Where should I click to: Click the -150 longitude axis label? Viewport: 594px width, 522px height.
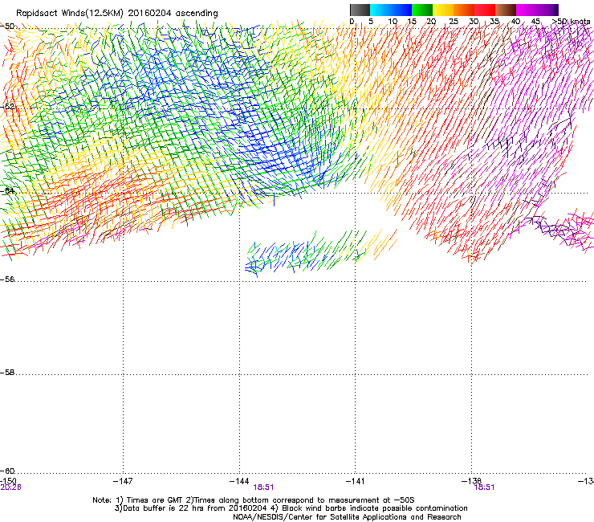pos(8,481)
